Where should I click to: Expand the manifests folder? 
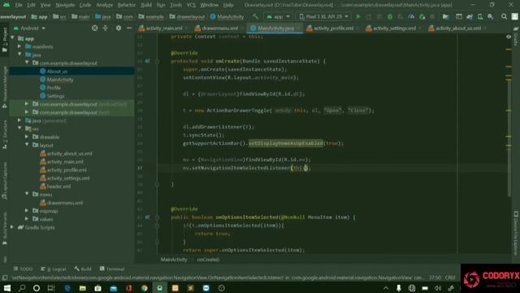click(x=19, y=46)
